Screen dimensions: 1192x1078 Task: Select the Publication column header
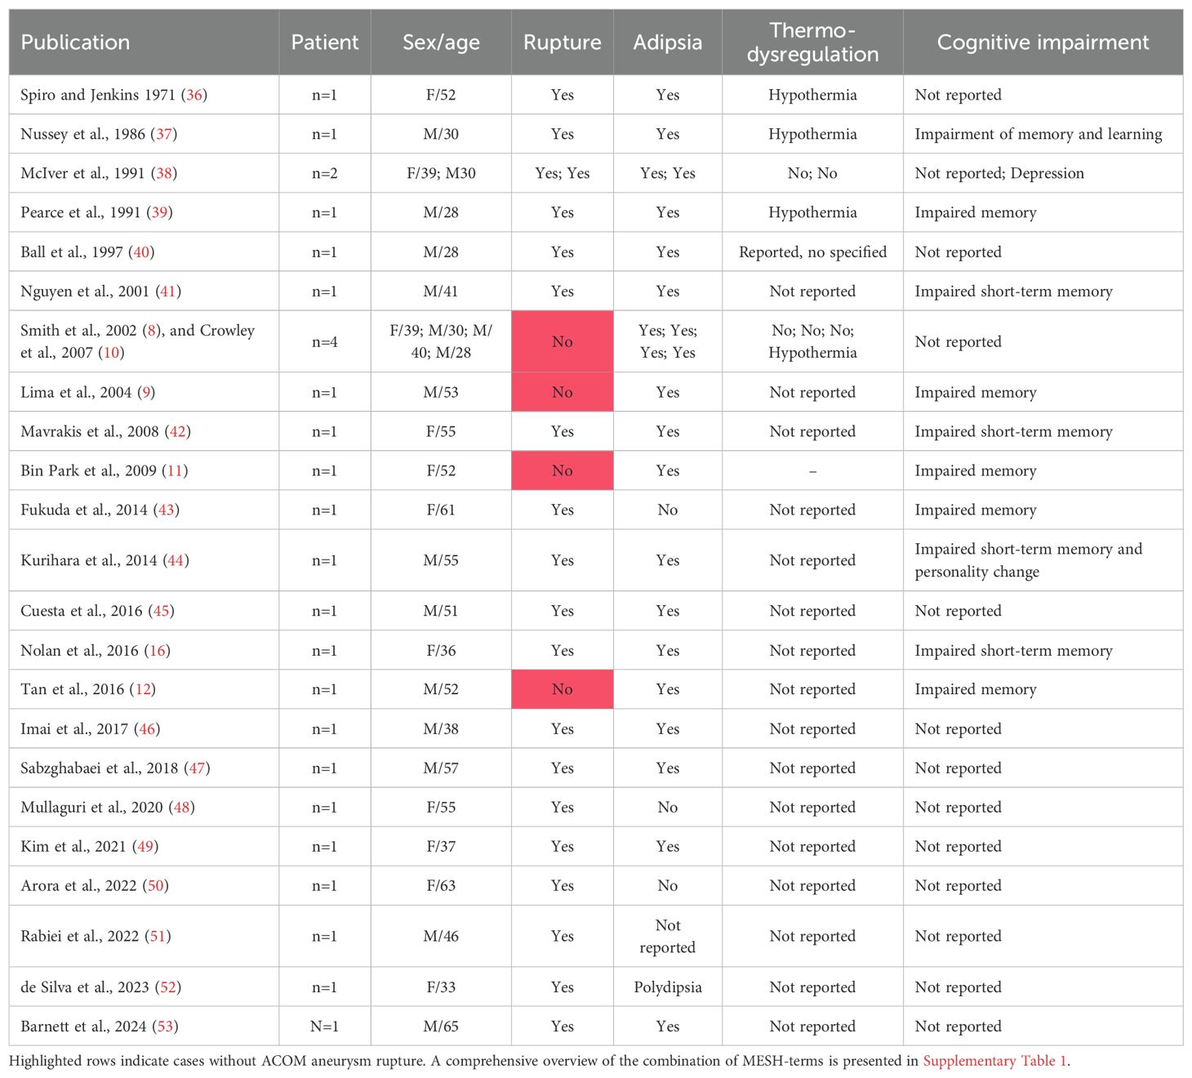[75, 42]
